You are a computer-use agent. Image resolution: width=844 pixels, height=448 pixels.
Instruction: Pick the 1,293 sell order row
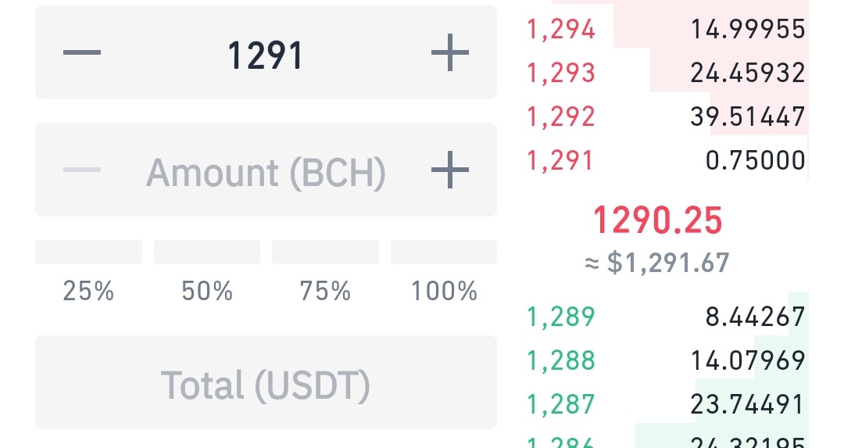point(667,73)
